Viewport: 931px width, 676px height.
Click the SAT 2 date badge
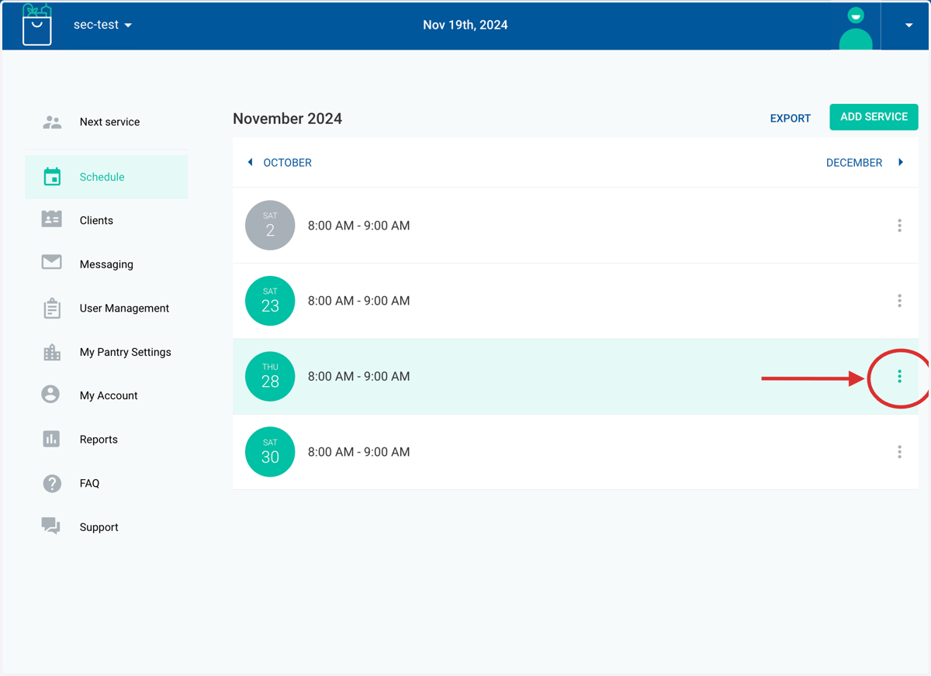(270, 226)
